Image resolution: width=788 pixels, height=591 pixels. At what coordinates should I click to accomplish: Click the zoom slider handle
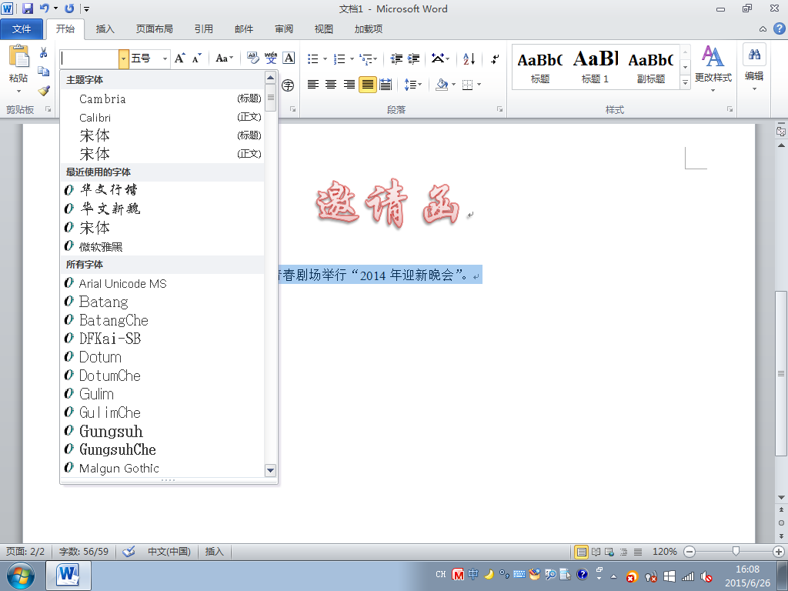[736, 551]
